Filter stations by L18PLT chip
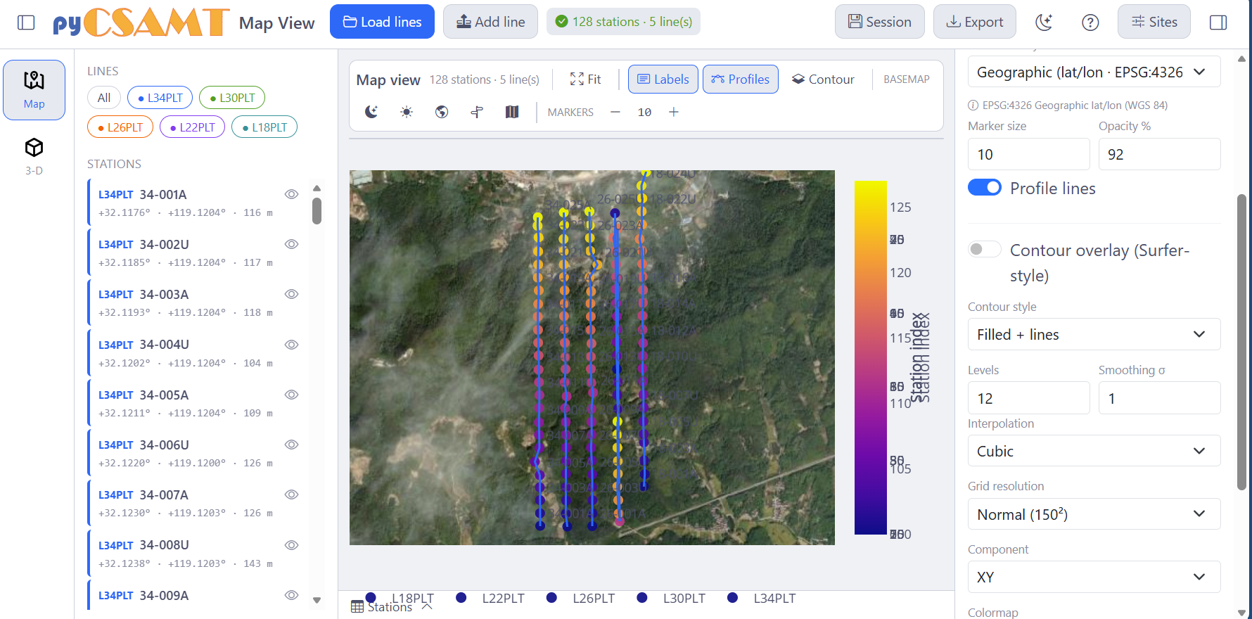 click(264, 127)
